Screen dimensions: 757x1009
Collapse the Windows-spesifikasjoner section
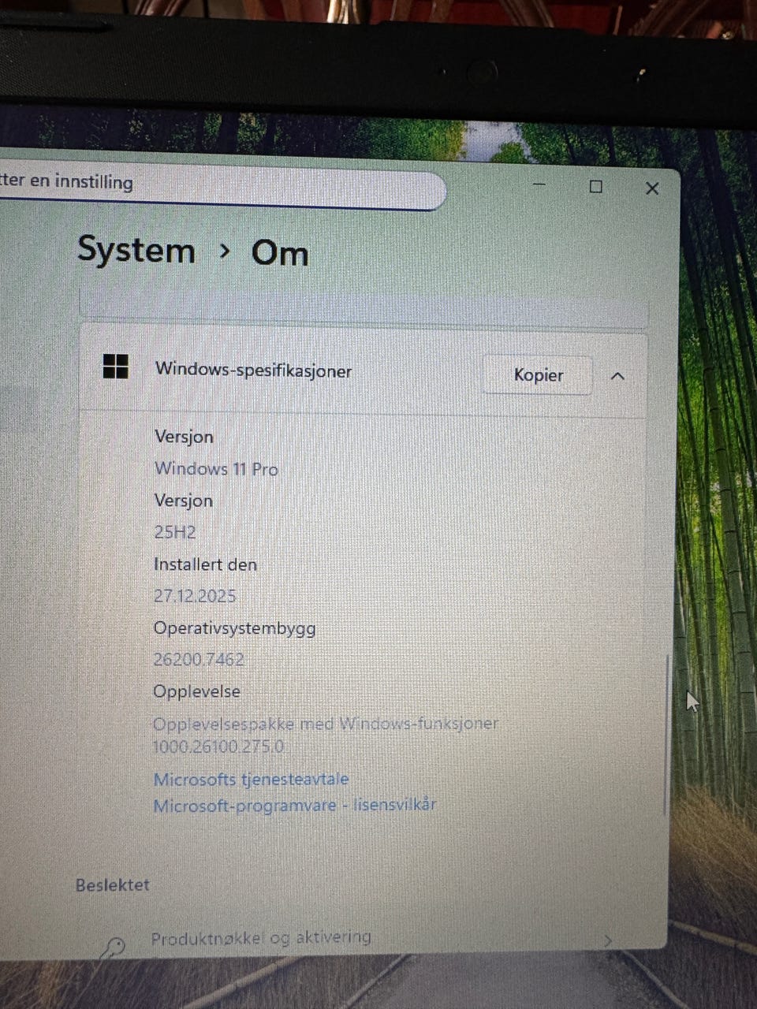pyautogui.click(x=617, y=377)
